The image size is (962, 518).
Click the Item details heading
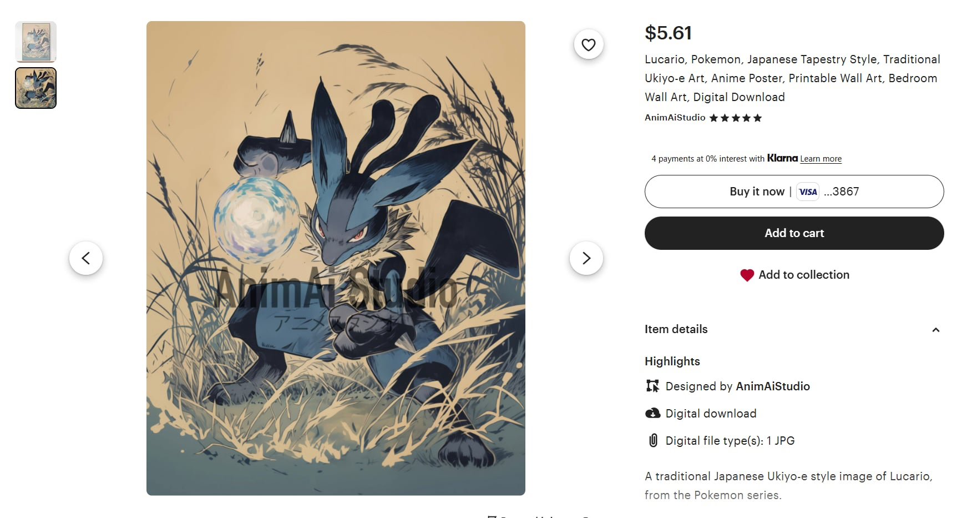(x=676, y=329)
